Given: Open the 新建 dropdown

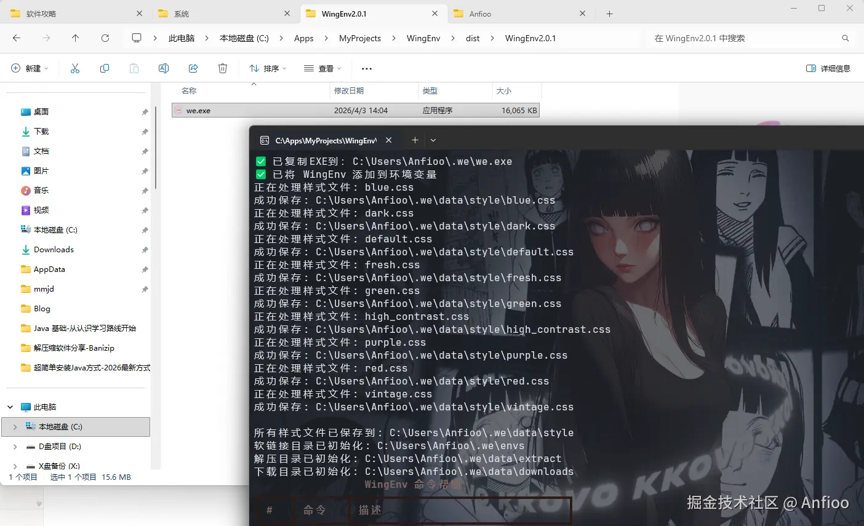Looking at the screenshot, I should 30,68.
